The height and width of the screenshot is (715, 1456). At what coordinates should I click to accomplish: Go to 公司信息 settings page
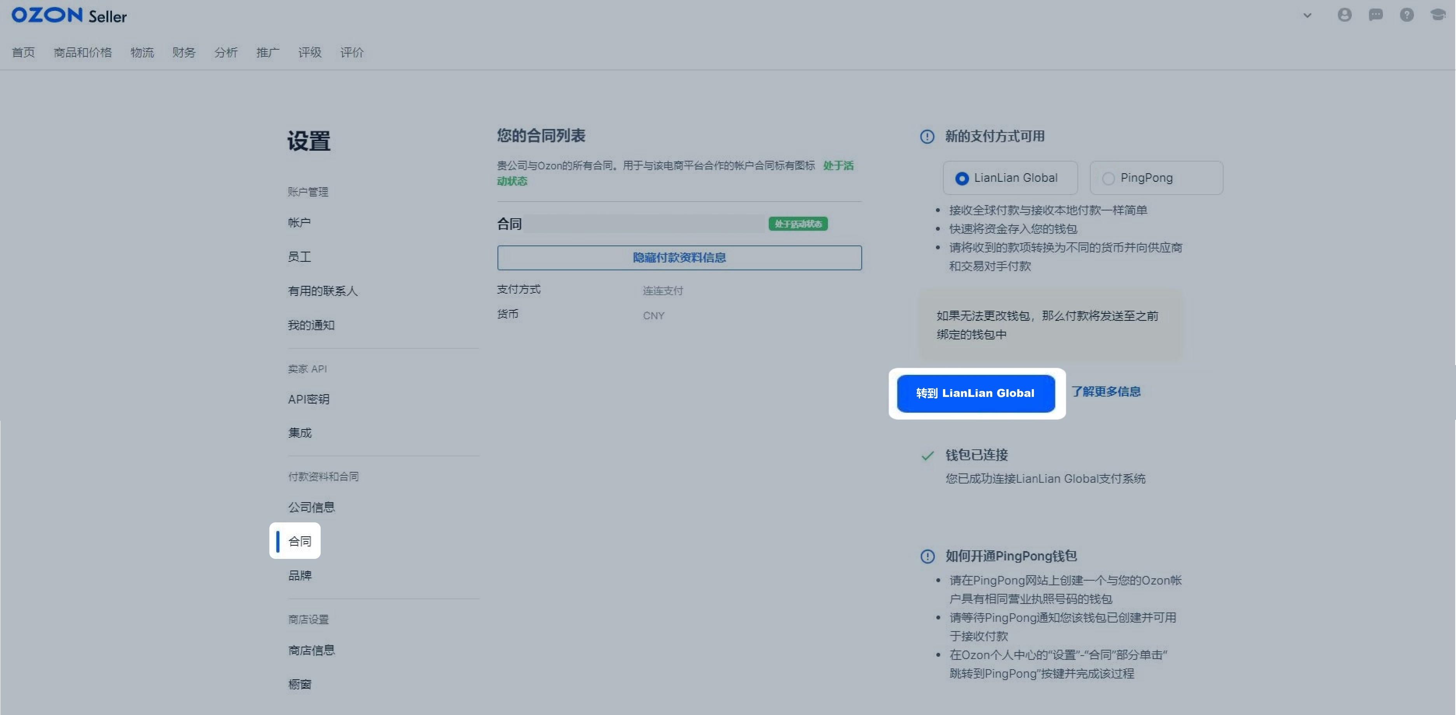(x=311, y=507)
